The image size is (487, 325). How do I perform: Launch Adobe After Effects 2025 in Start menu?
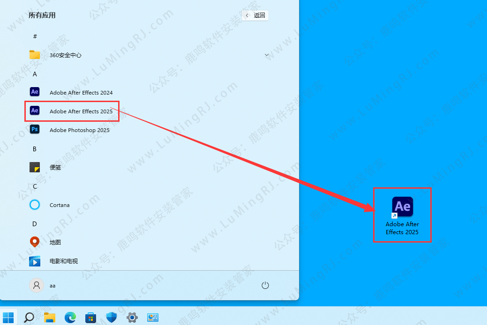pos(81,111)
